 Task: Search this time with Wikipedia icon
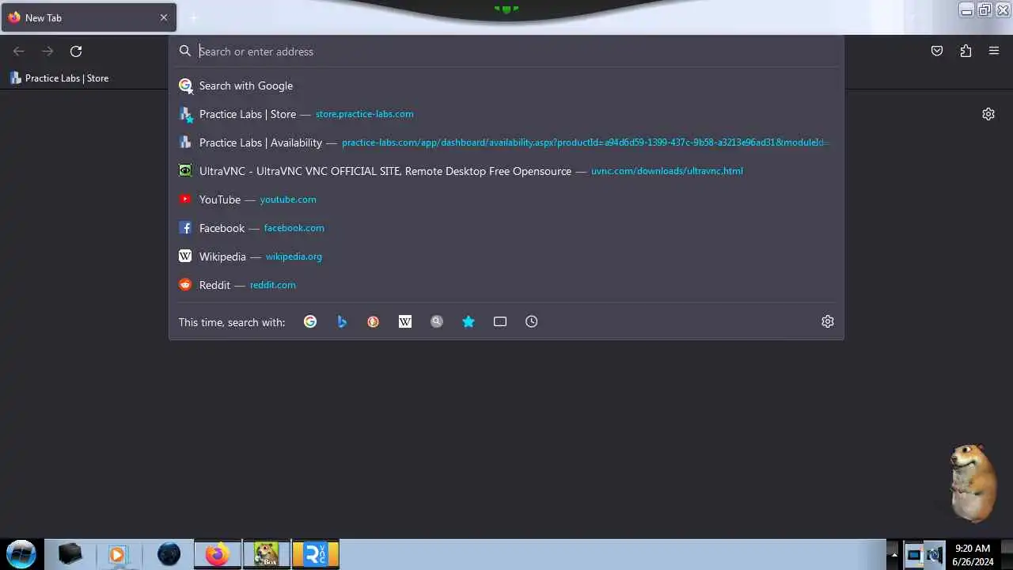point(405,321)
